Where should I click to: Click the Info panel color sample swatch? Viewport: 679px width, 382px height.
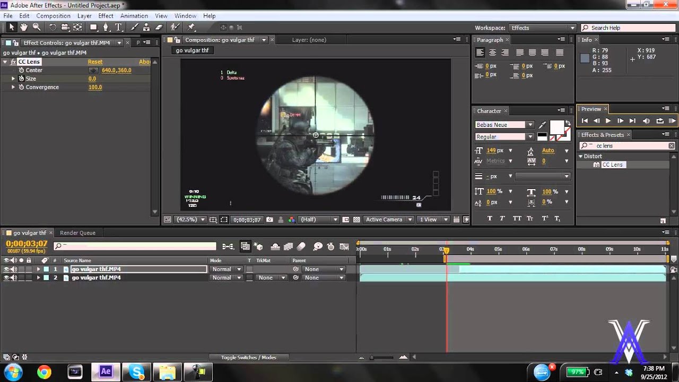coord(585,58)
